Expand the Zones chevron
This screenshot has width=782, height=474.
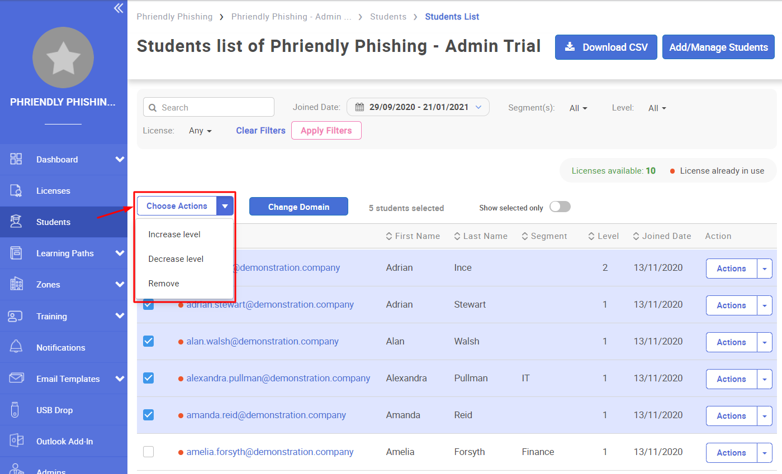120,284
